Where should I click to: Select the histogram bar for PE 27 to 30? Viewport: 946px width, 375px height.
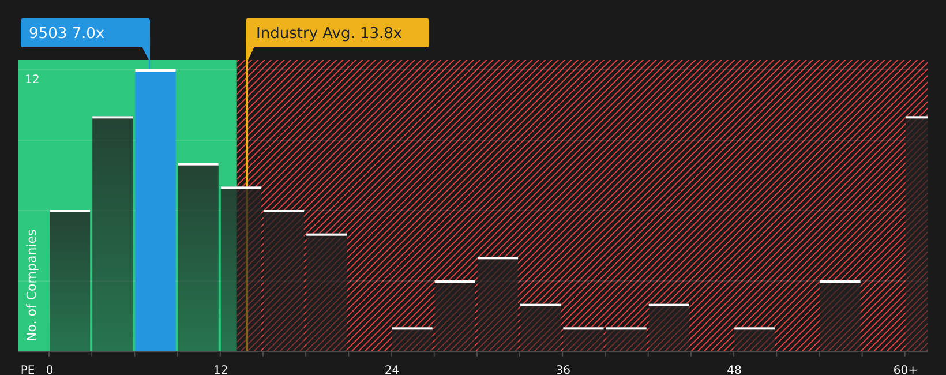tap(455, 316)
